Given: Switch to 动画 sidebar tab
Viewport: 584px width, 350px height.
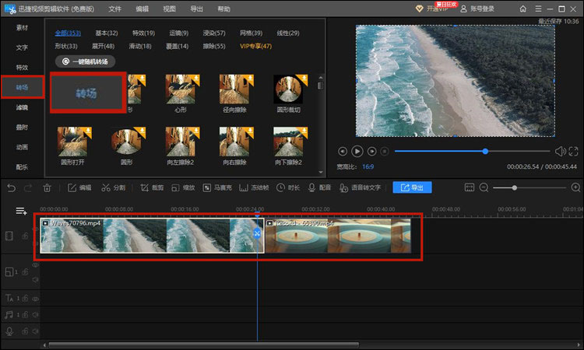Looking at the screenshot, I should pos(22,147).
